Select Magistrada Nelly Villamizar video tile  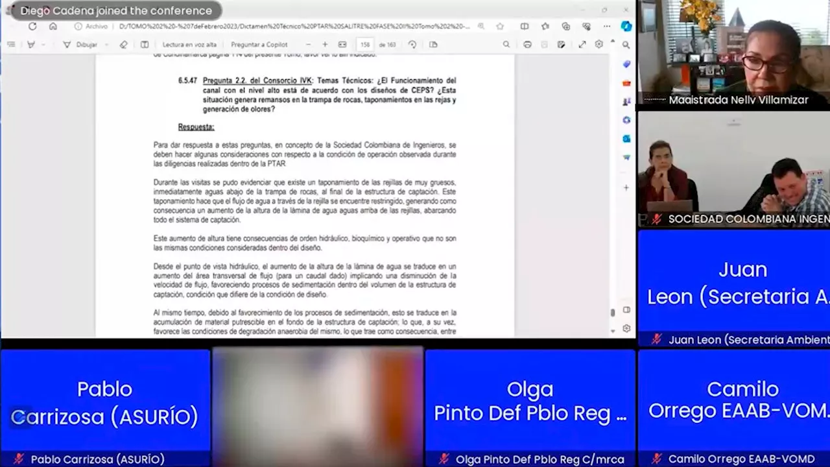coord(734,53)
